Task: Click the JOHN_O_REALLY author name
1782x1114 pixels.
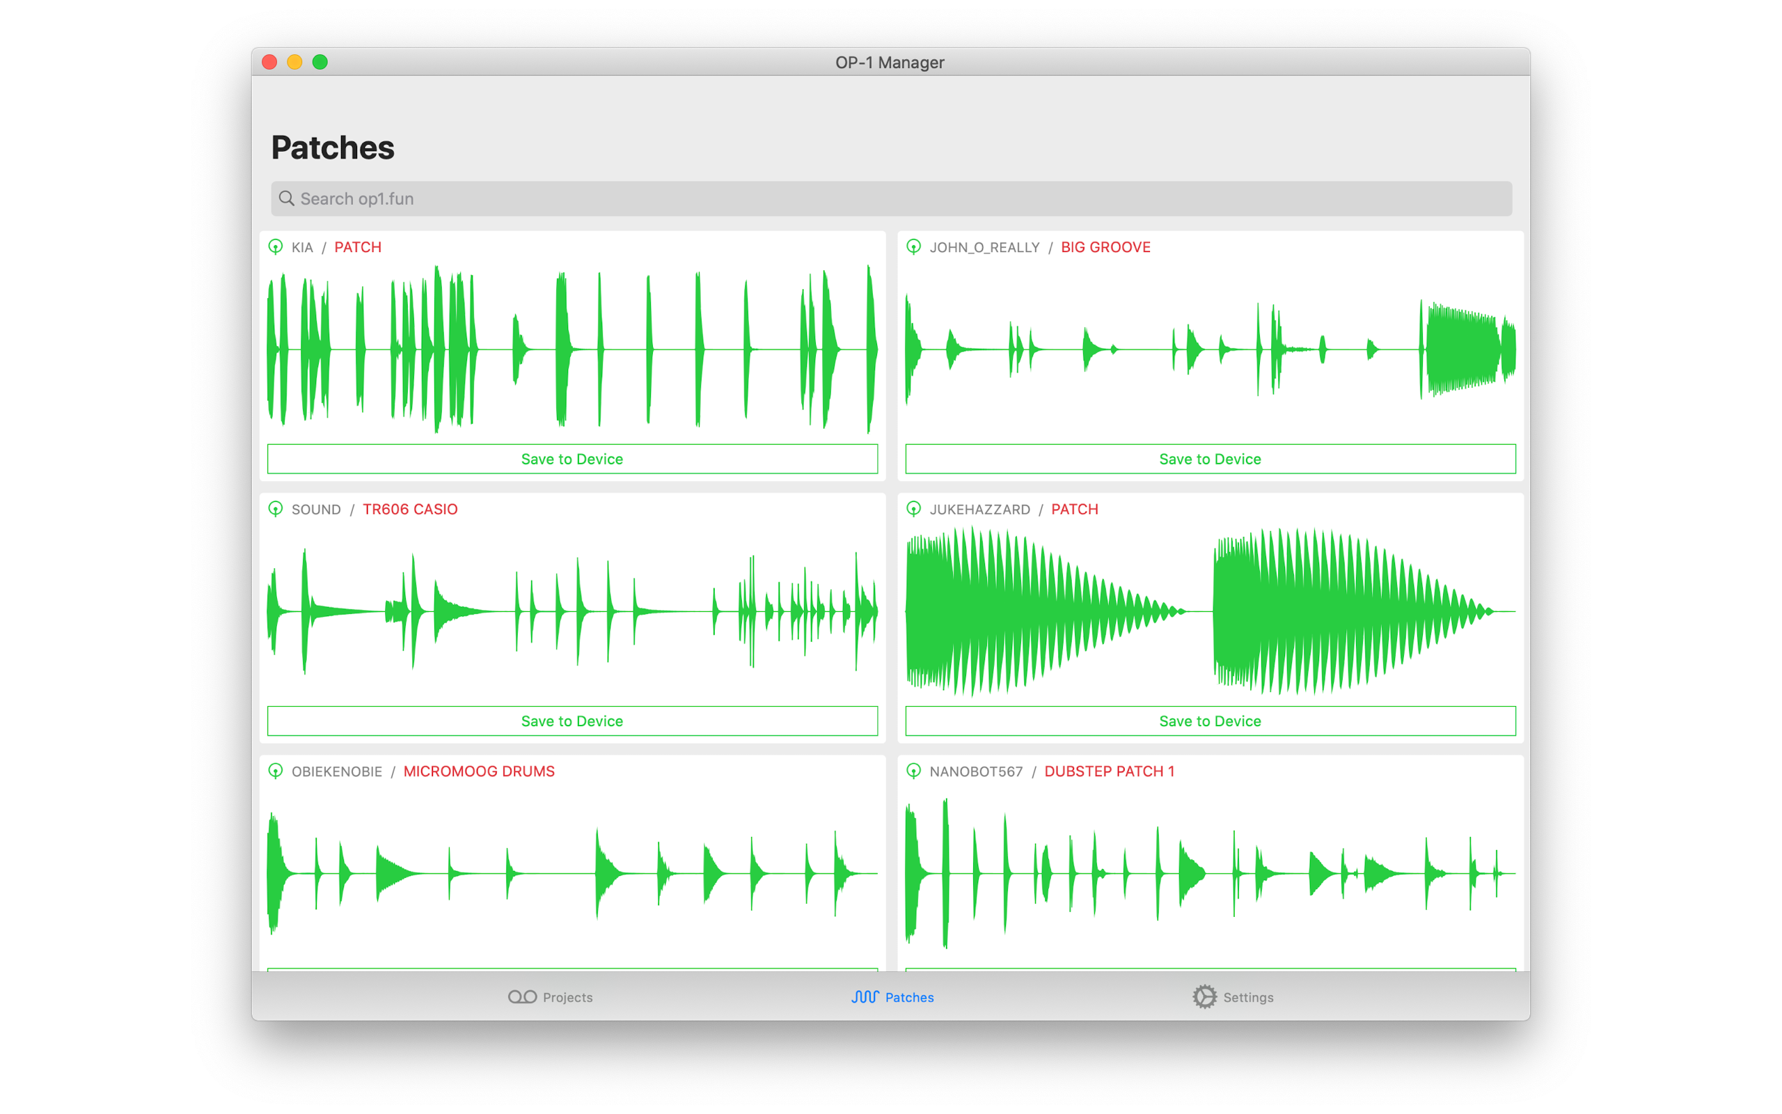Action: pyautogui.click(x=984, y=248)
